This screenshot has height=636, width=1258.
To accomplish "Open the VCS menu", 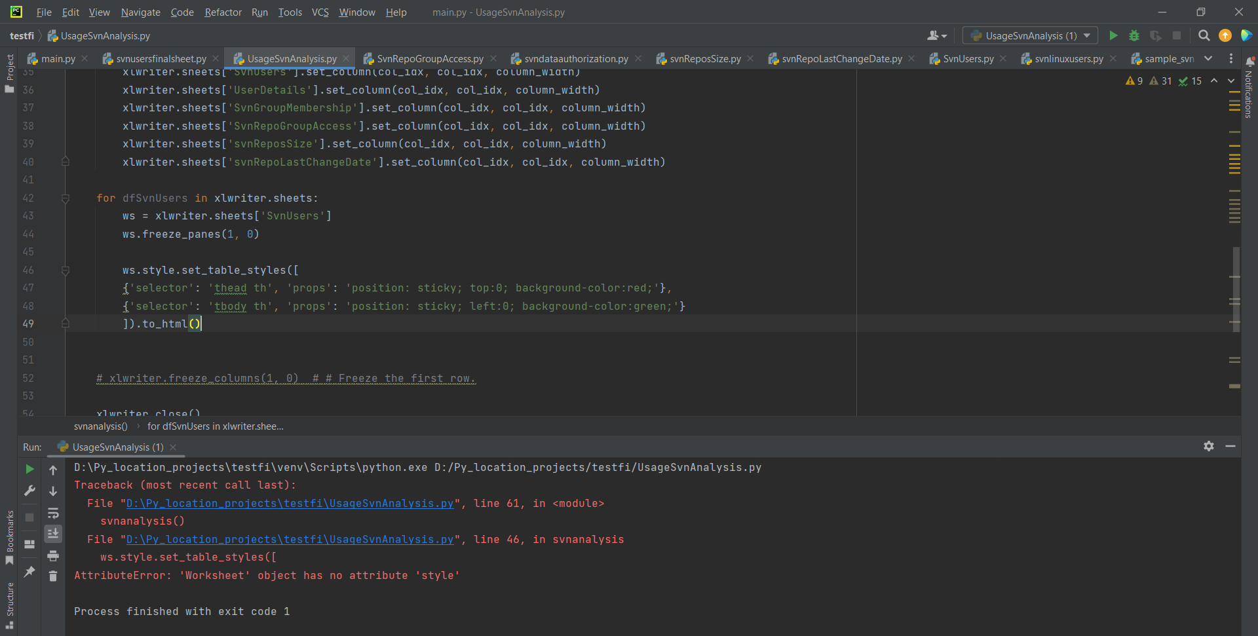I will [x=320, y=12].
